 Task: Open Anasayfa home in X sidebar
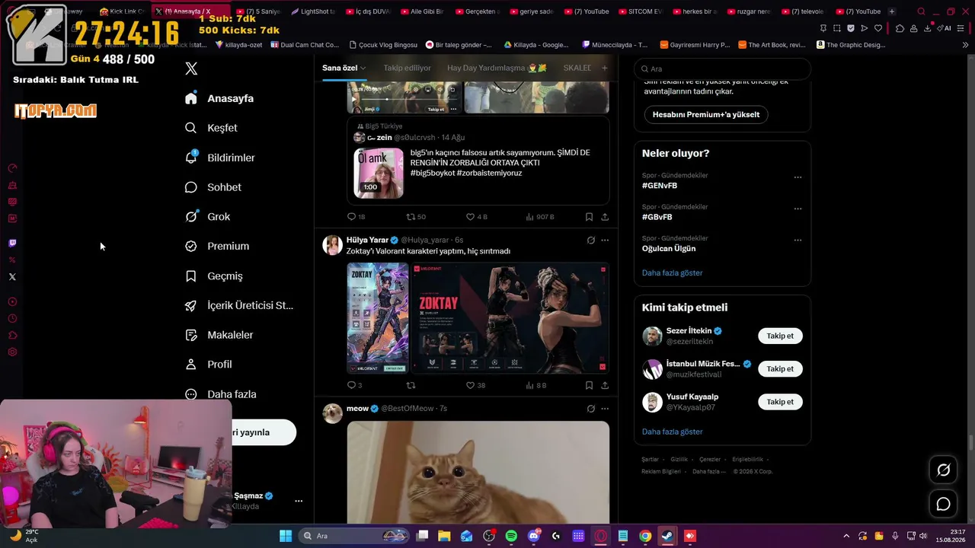219,98
